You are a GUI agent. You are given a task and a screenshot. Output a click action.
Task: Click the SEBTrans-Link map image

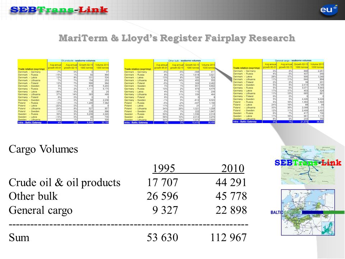(308, 165)
